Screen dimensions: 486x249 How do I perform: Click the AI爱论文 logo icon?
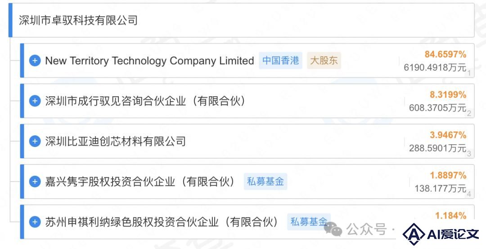[x=414, y=235]
